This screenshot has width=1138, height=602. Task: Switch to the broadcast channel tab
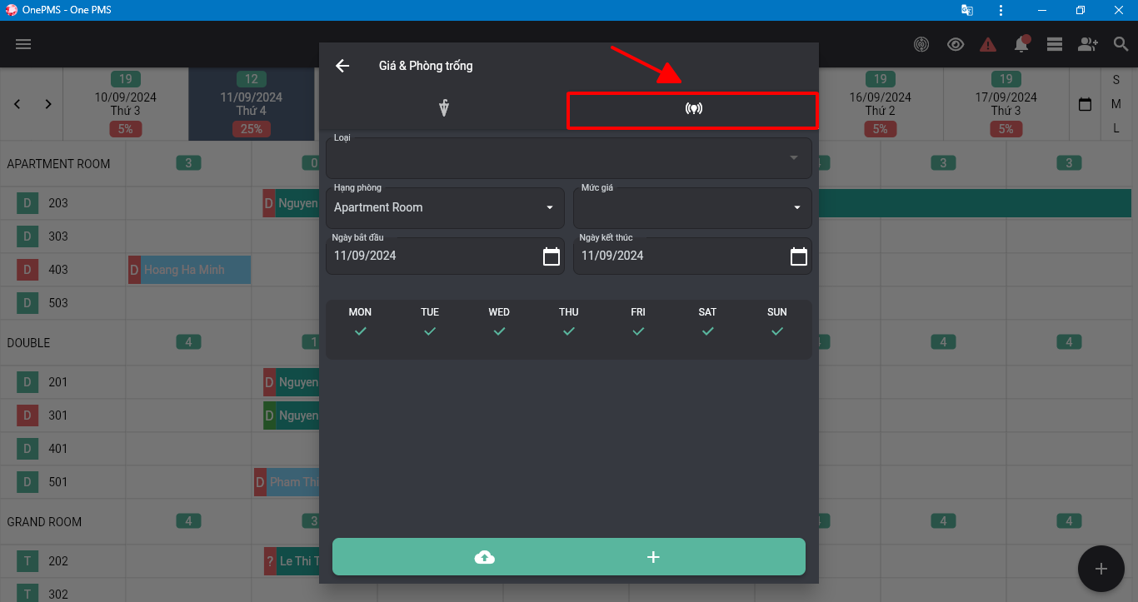click(693, 109)
